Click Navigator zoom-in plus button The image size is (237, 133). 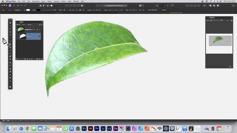231,21
